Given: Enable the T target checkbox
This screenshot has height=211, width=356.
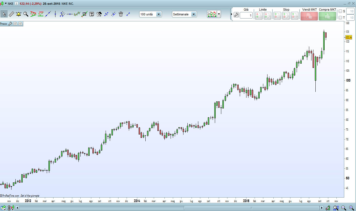Looking at the screenshot, I should pyautogui.click(x=340, y=18).
